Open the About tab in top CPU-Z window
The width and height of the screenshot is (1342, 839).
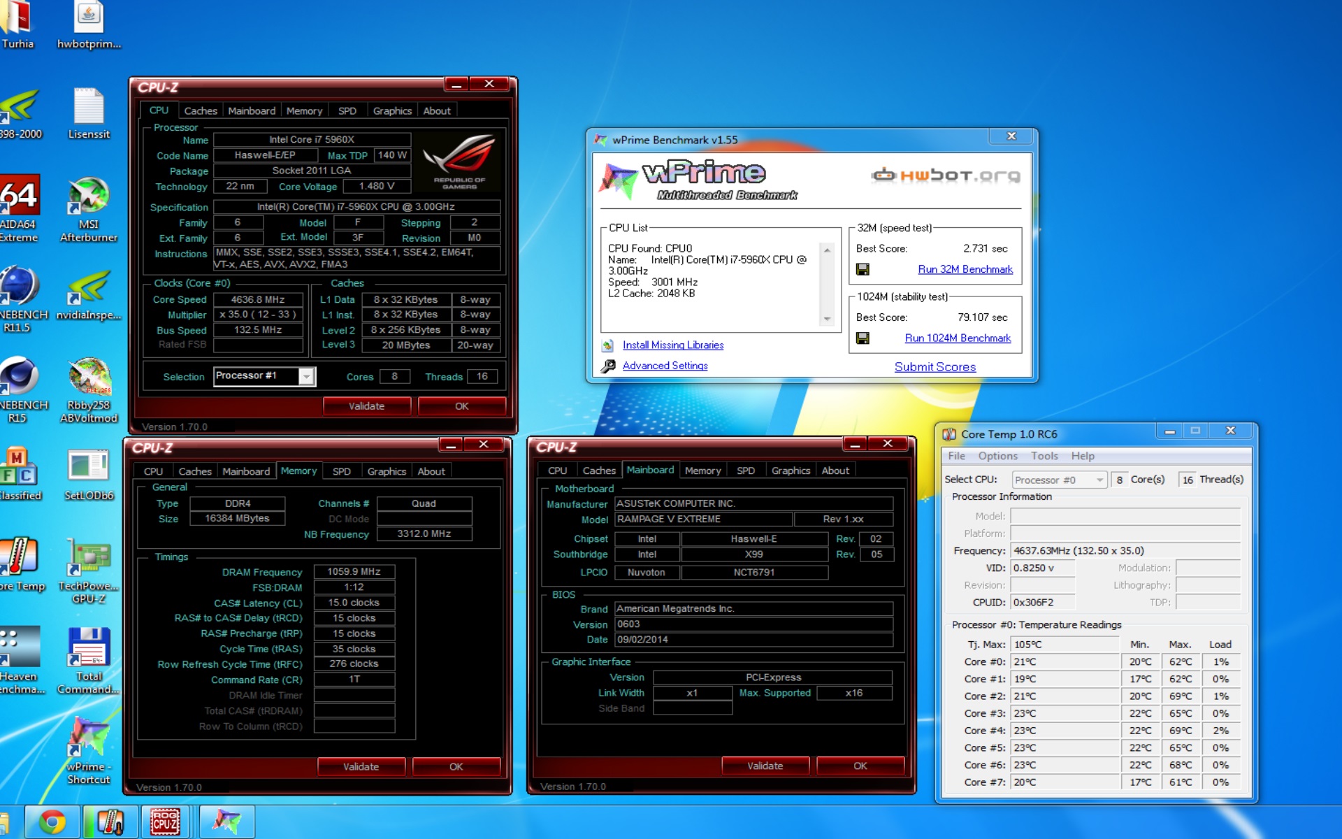pos(437,110)
